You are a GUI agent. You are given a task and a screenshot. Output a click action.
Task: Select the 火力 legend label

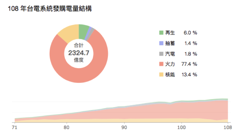[170, 64]
